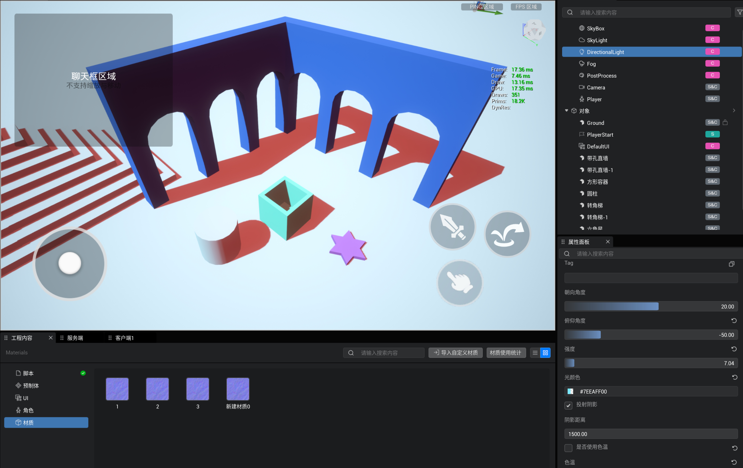Click the interact/hand action button icon

tap(460, 283)
